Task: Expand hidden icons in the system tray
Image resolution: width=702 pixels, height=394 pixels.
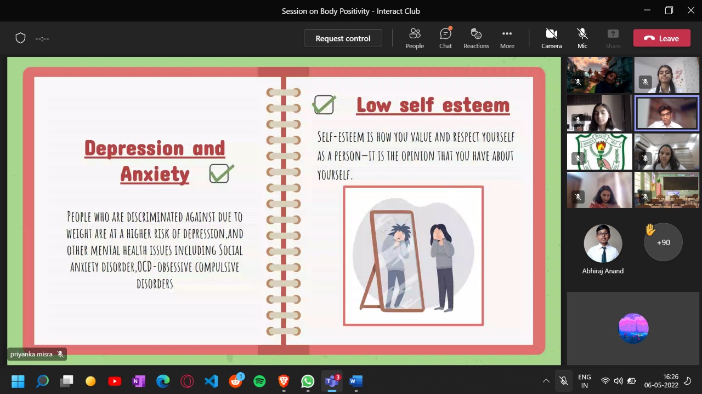Action: (x=546, y=380)
